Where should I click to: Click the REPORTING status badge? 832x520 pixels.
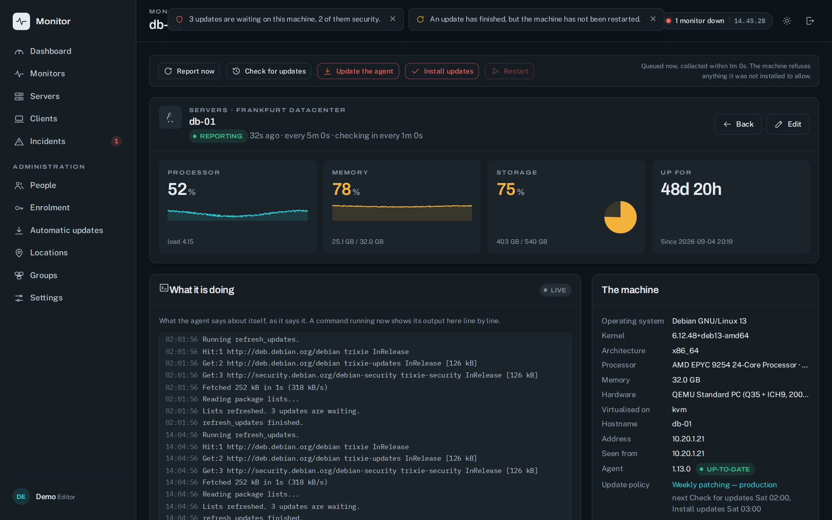218,136
